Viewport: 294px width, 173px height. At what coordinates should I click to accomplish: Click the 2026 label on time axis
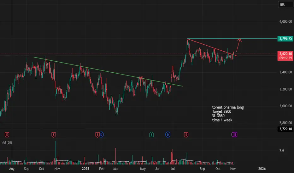click(x=262, y=169)
